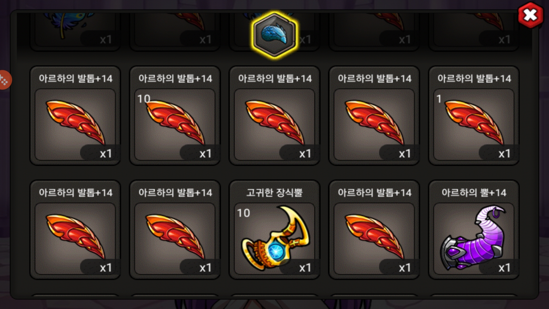The width and height of the screenshot is (549, 309).
Task: Select the claw item marked with number 1
Action: coord(474,116)
